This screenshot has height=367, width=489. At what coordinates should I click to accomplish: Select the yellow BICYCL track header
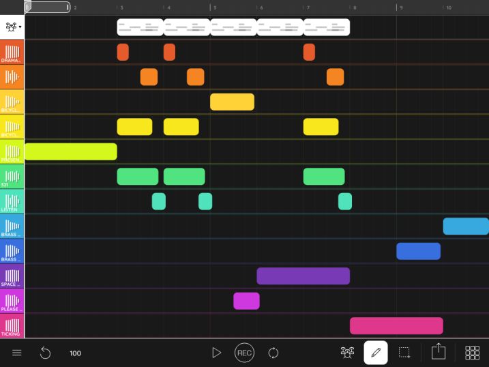[x=12, y=127]
